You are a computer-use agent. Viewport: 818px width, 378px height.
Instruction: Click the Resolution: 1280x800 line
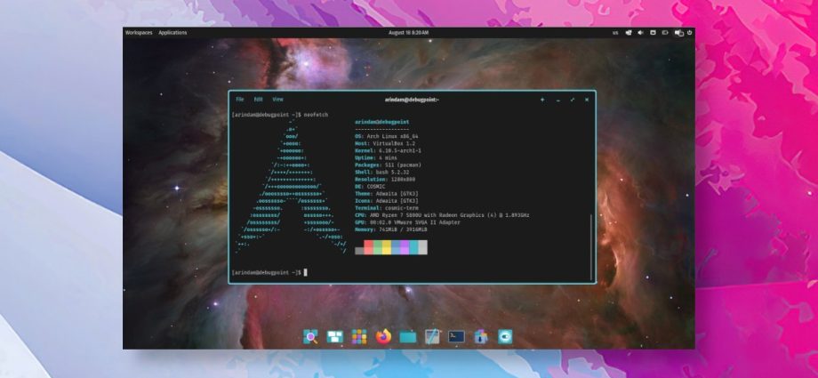coord(385,179)
